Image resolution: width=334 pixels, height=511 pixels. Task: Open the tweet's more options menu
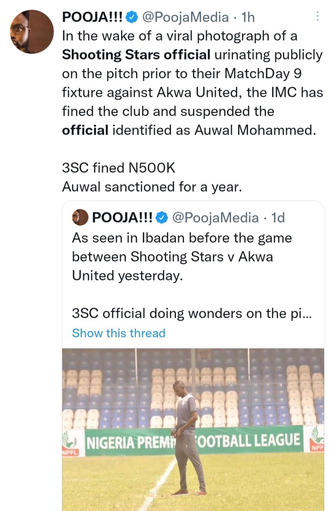pyautogui.click(x=317, y=17)
